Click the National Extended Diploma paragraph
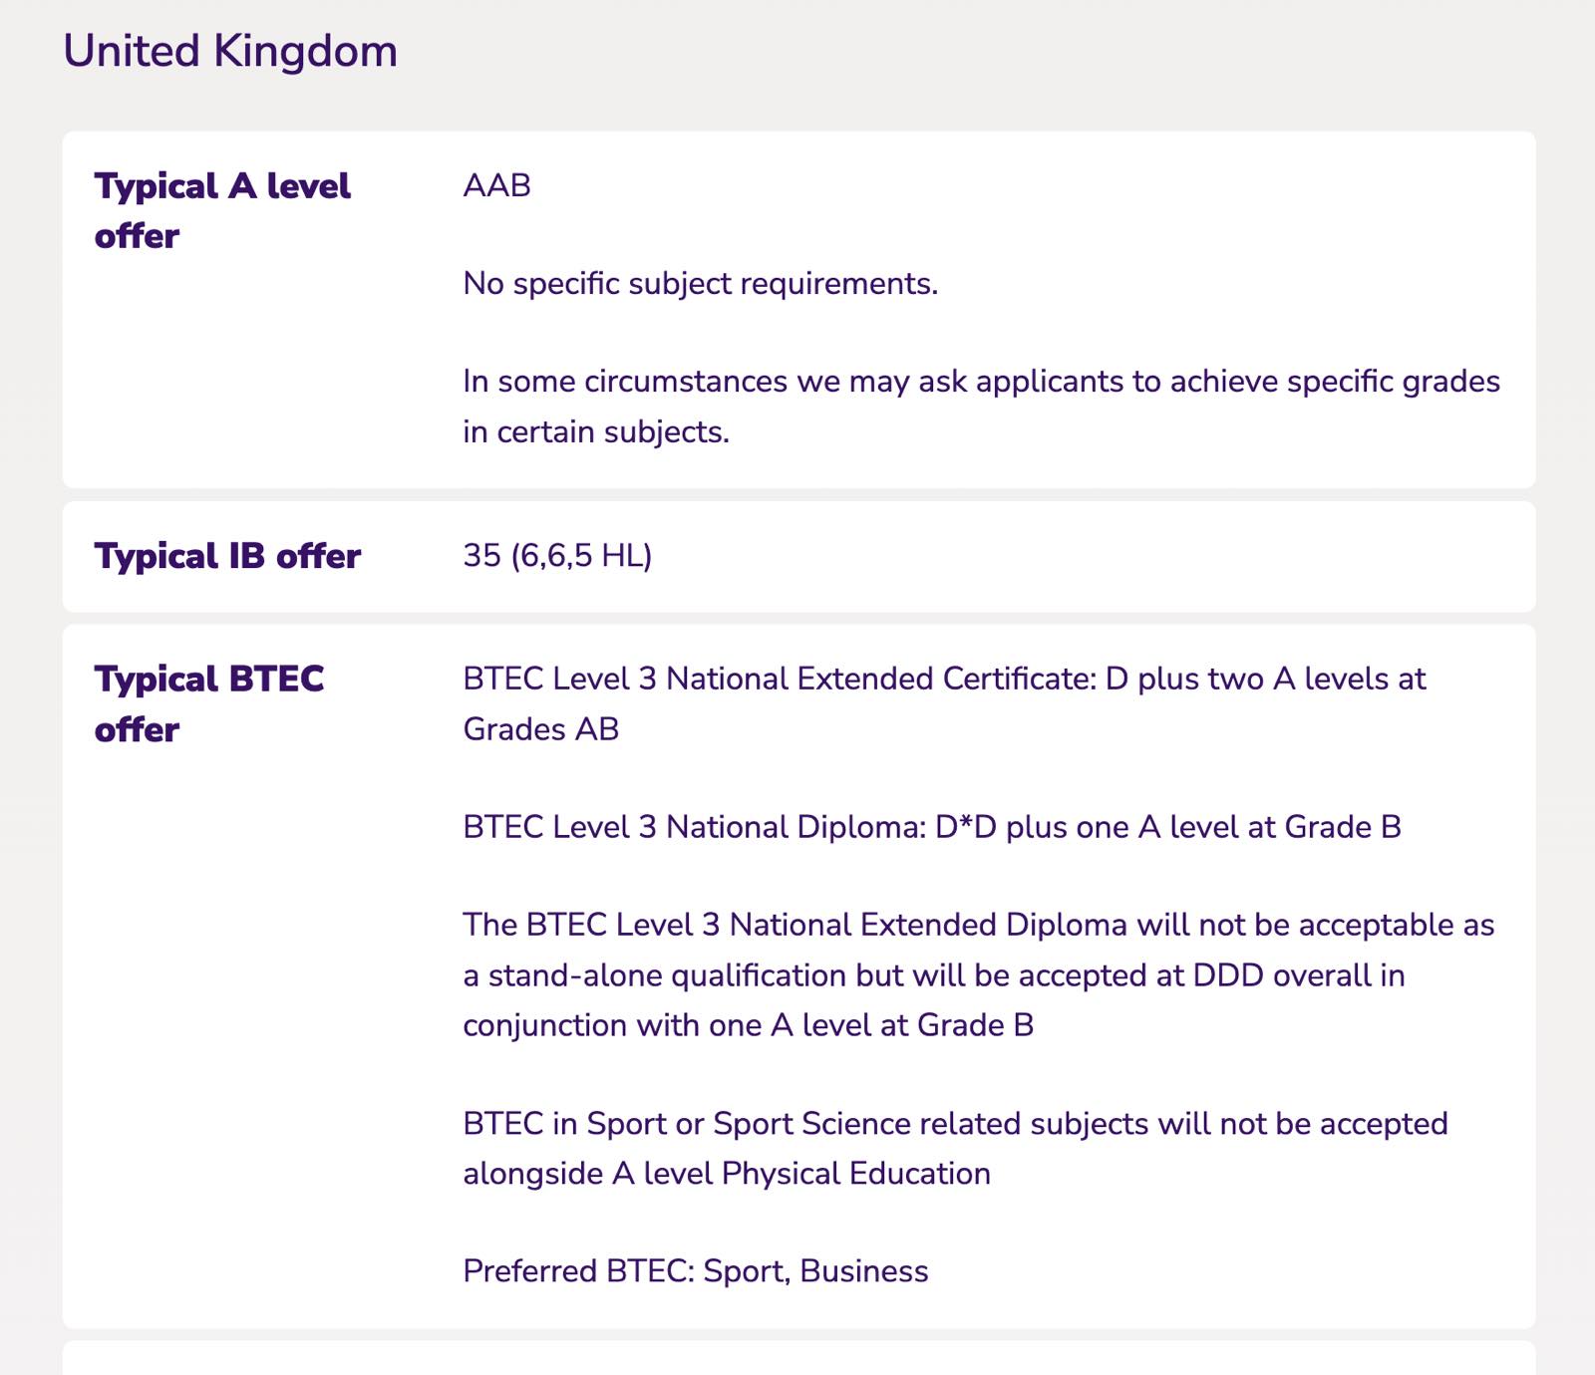Image resolution: width=1595 pixels, height=1375 pixels. (x=979, y=974)
